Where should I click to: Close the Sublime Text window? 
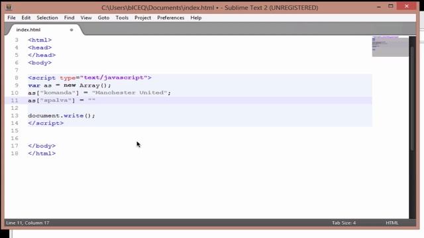coord(407,6)
